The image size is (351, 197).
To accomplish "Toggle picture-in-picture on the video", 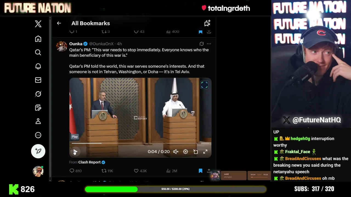I will [x=196, y=152].
